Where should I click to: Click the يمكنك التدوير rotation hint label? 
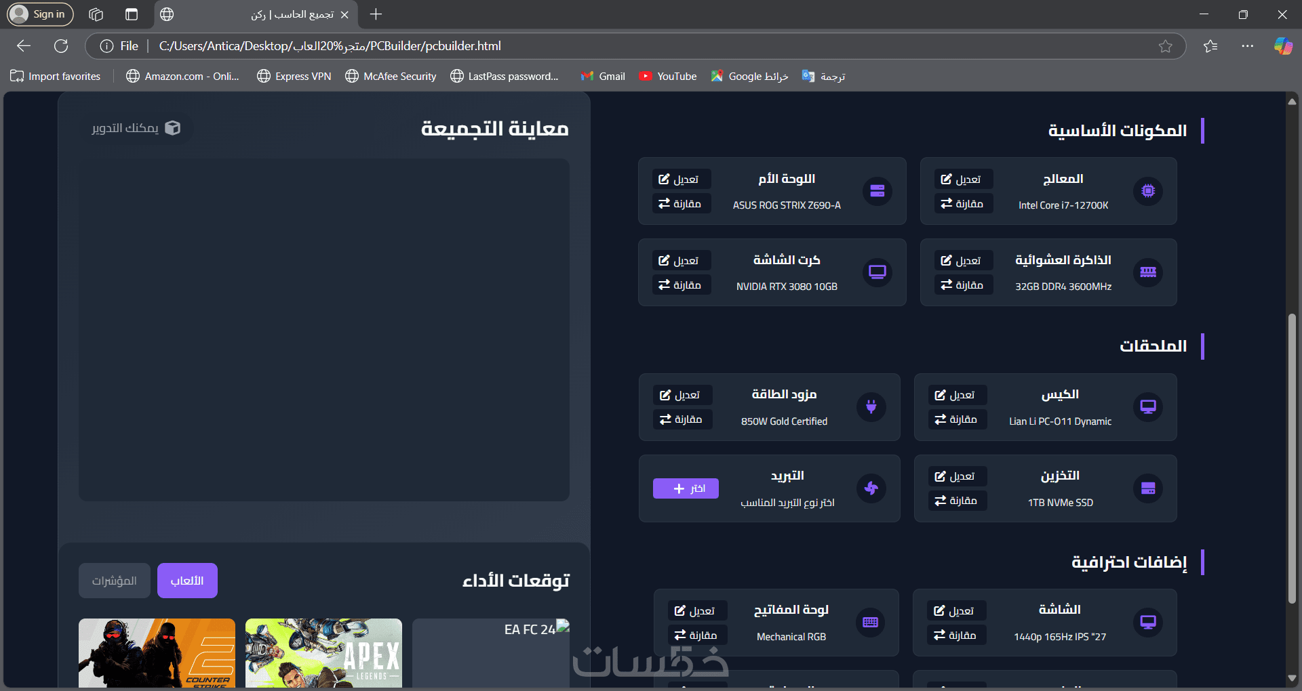point(125,128)
